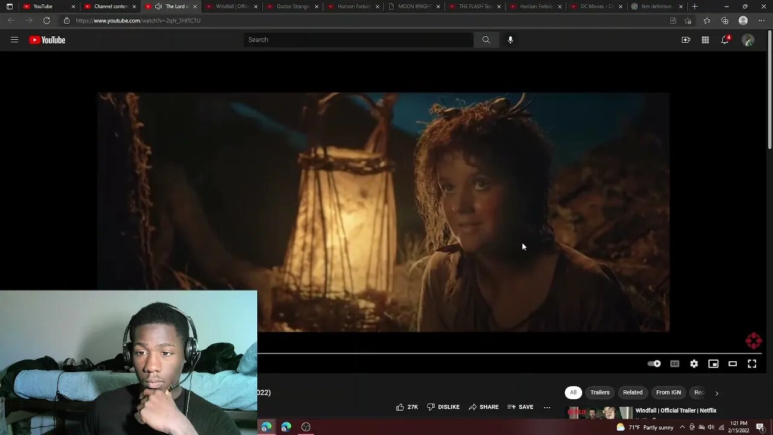
Task: Click the video player frame
Action: (383, 212)
